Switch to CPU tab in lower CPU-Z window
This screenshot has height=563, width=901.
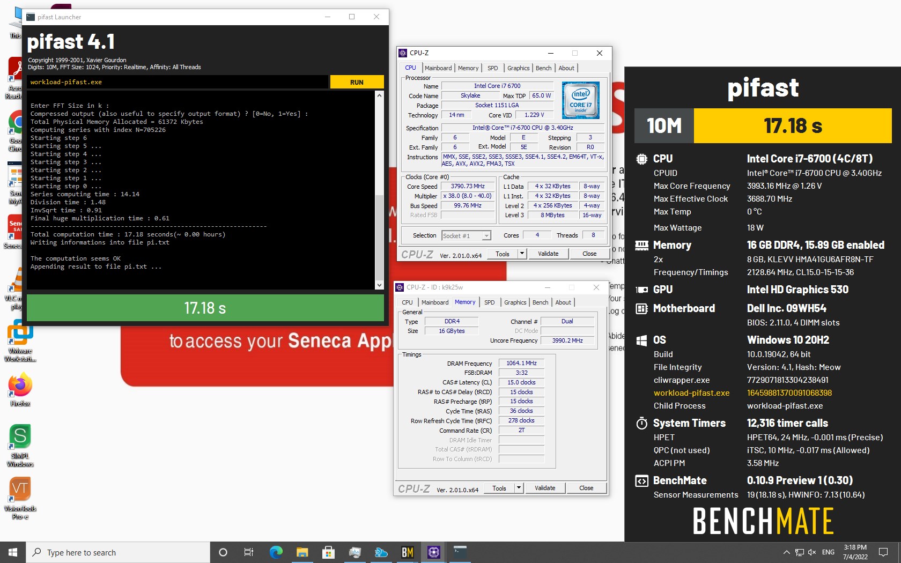[x=407, y=302]
